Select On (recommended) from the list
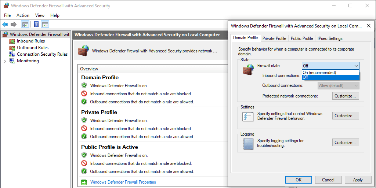 pyautogui.click(x=330, y=73)
